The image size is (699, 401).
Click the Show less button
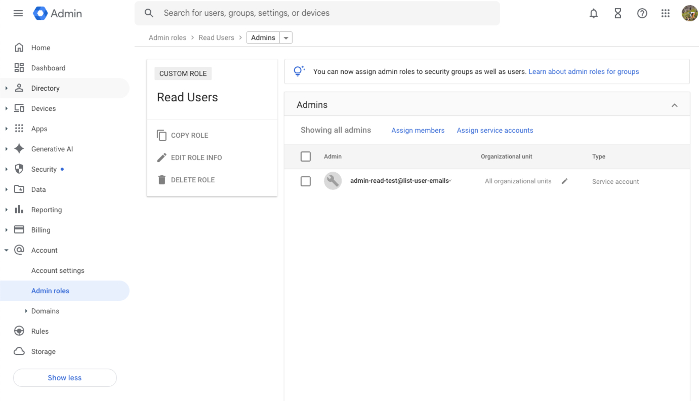point(64,377)
